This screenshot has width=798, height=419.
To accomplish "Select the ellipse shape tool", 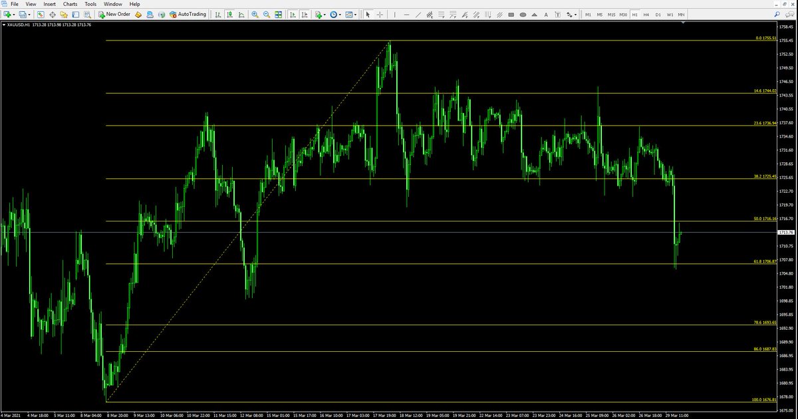I will [523, 14].
